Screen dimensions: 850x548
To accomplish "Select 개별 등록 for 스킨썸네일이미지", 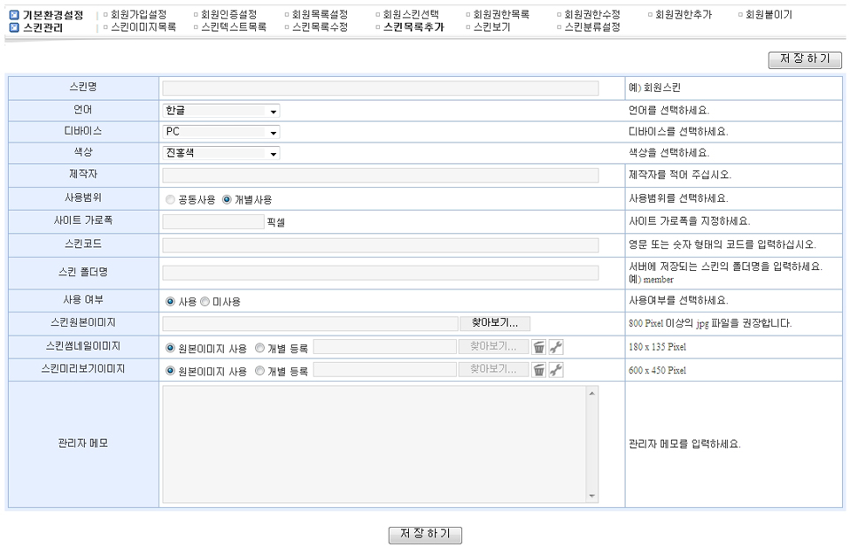I will point(260,348).
